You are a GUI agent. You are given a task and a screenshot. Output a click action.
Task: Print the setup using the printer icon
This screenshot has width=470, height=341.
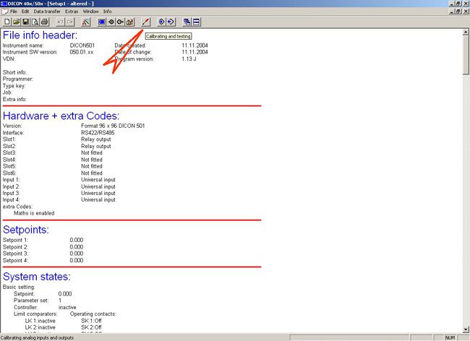tap(43, 22)
